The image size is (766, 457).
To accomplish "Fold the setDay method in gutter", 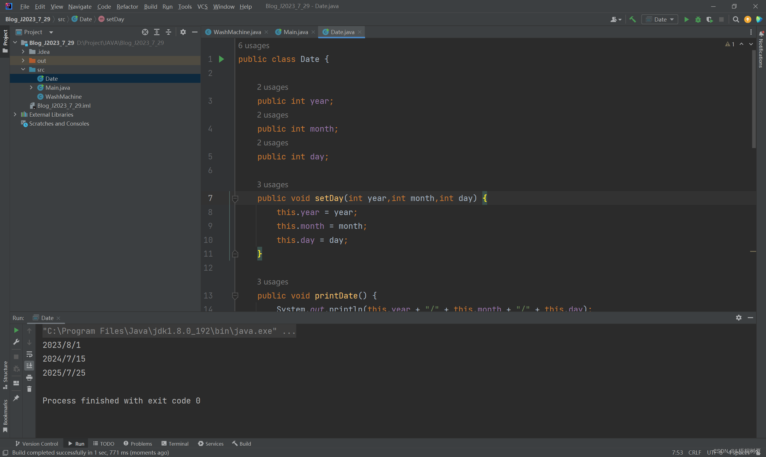I will [x=235, y=199].
